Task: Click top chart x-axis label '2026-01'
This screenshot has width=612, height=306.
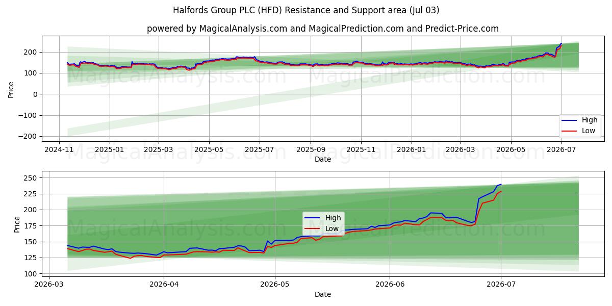Action: (412, 149)
